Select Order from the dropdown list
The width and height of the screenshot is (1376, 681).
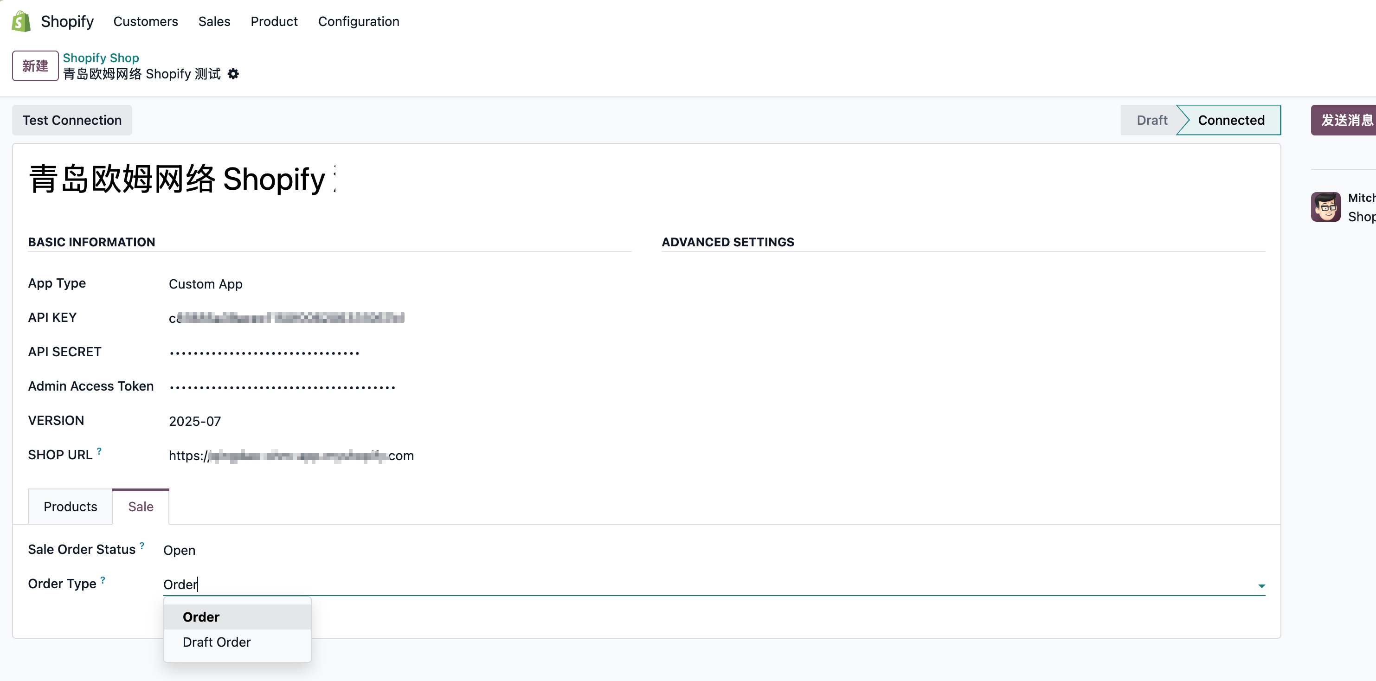coord(201,617)
